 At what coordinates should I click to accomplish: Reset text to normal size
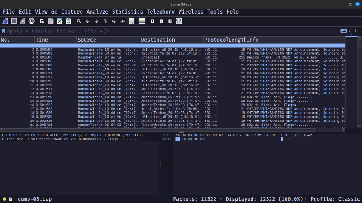[x=170, y=21]
